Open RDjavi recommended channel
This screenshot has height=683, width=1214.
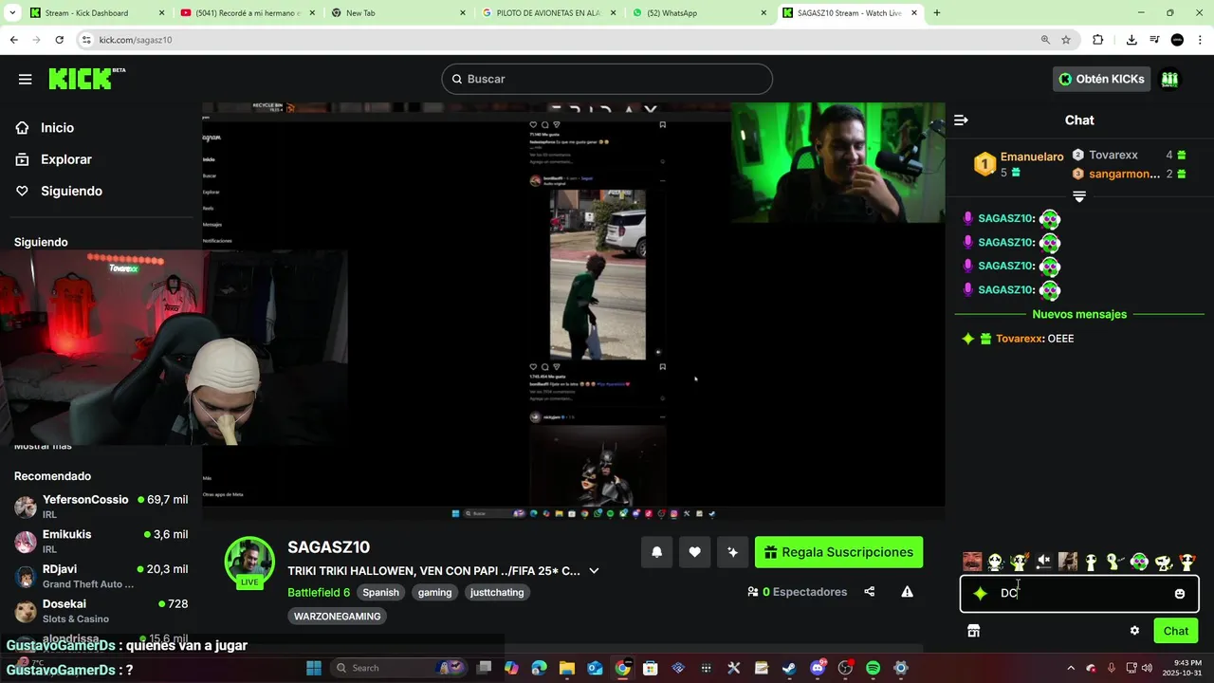(x=101, y=576)
